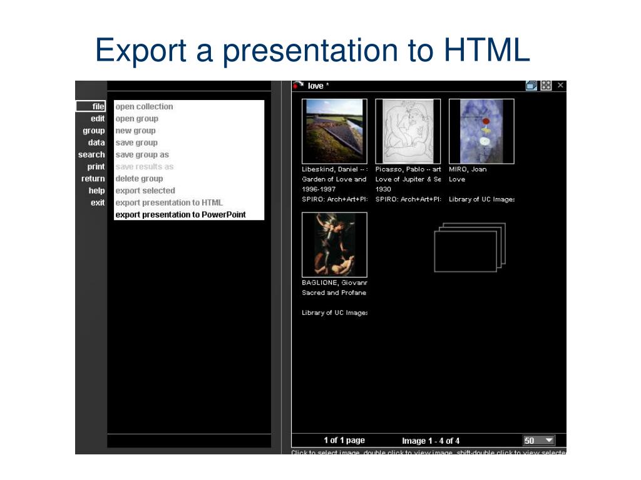Open the print menu
This screenshot has height=480, width=641.
[x=96, y=166]
